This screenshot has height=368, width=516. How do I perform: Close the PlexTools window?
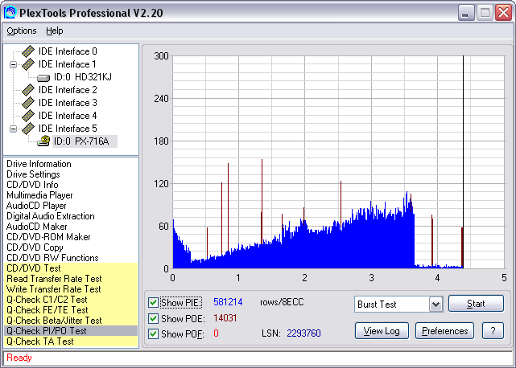click(503, 13)
